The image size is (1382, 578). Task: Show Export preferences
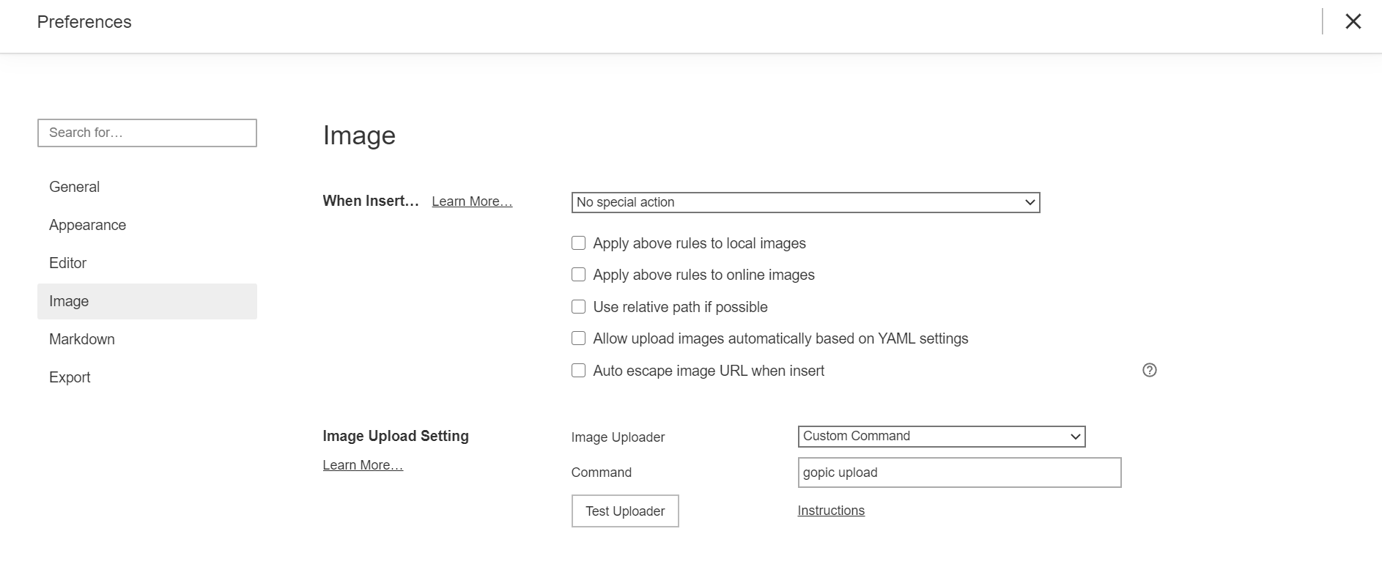click(70, 377)
